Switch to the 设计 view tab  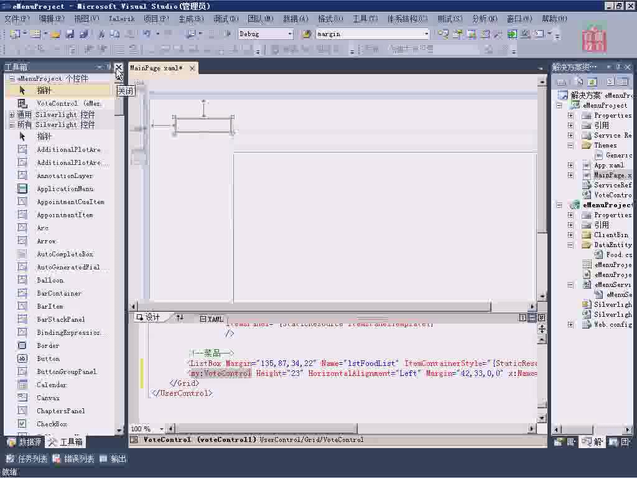tap(149, 317)
